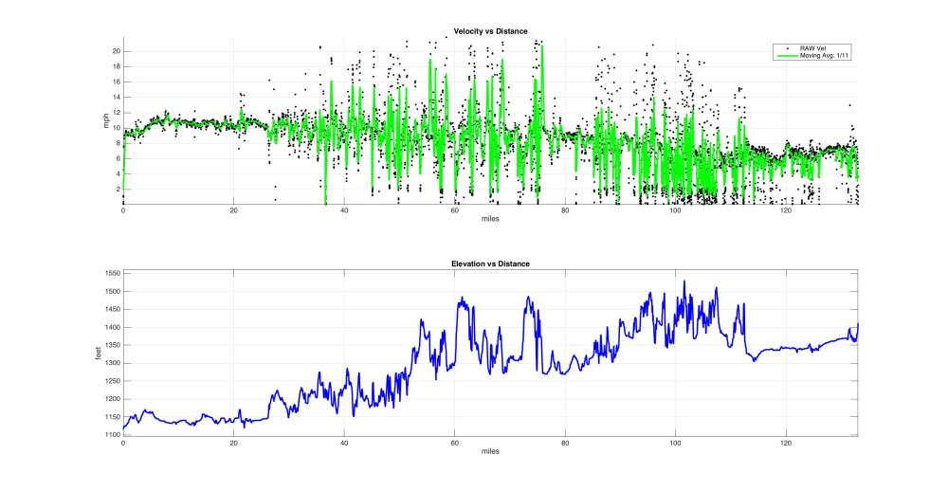Click the 10 tick on the velocity y-axis
Image resolution: width=948 pixels, height=491 pixels.
click(114, 128)
